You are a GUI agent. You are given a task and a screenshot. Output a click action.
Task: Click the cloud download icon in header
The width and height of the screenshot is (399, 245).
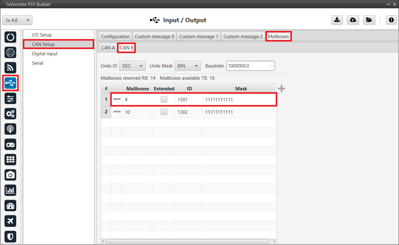[353, 20]
